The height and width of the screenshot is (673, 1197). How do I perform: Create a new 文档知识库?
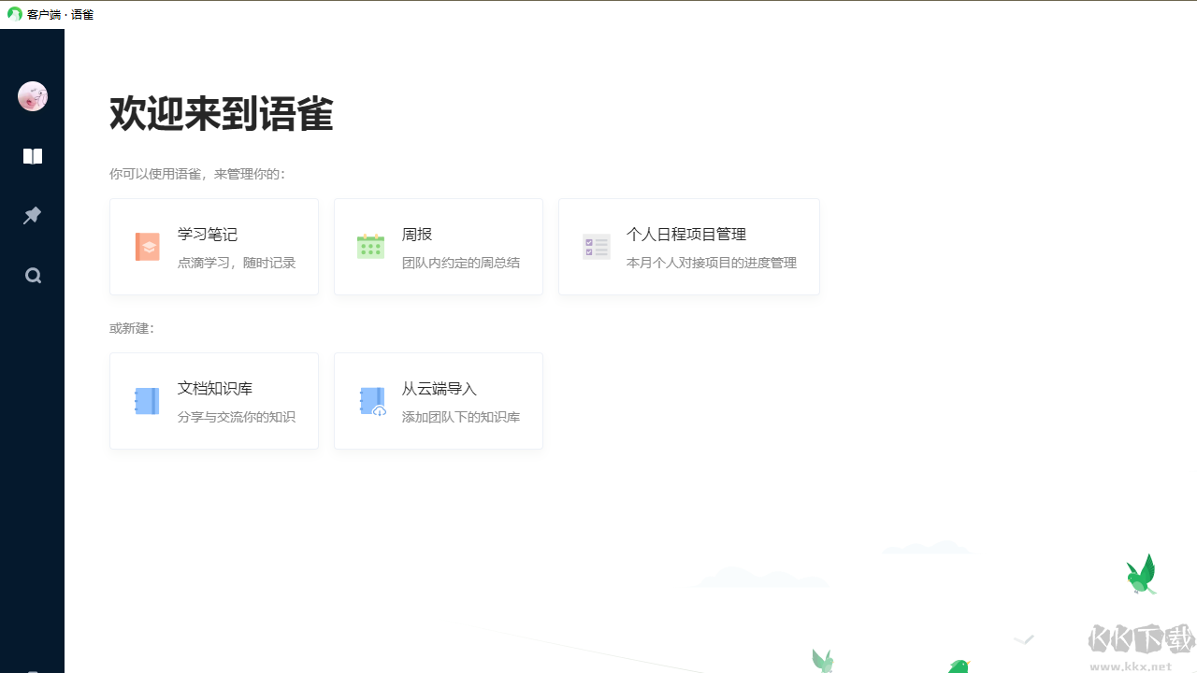(213, 400)
